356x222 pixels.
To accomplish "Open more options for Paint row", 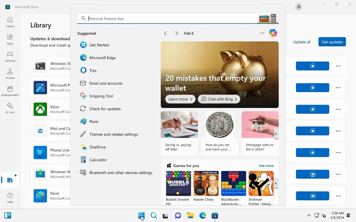I will (x=338, y=196).
